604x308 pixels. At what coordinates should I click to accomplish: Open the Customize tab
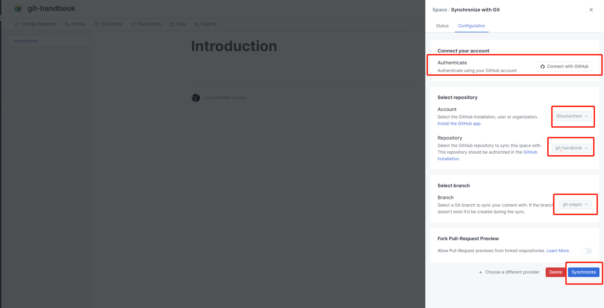point(108,24)
